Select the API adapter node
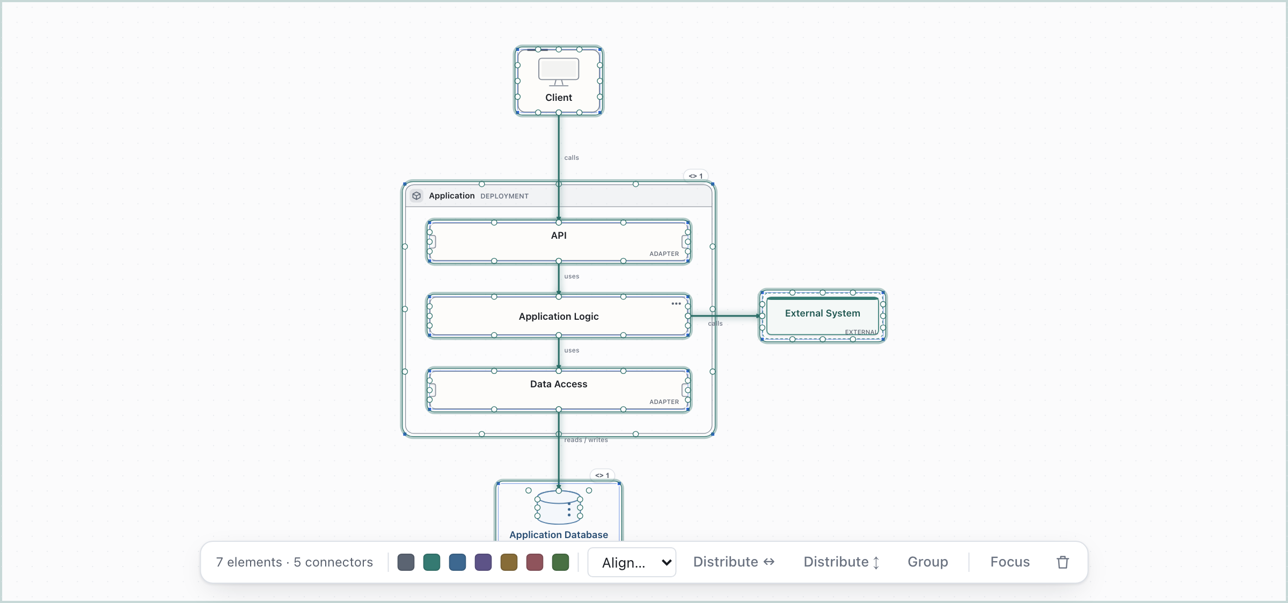The width and height of the screenshot is (1288, 603). [559, 242]
